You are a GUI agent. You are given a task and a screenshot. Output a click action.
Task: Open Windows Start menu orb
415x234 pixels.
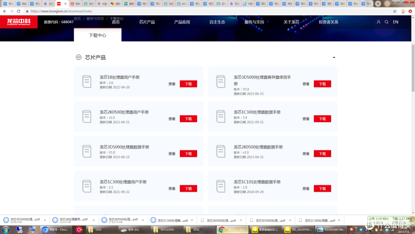[5, 229]
